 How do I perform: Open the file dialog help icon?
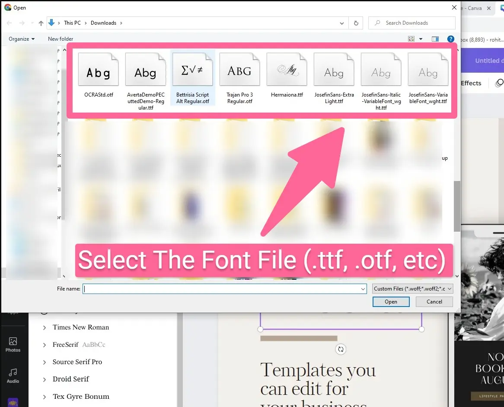click(x=451, y=39)
